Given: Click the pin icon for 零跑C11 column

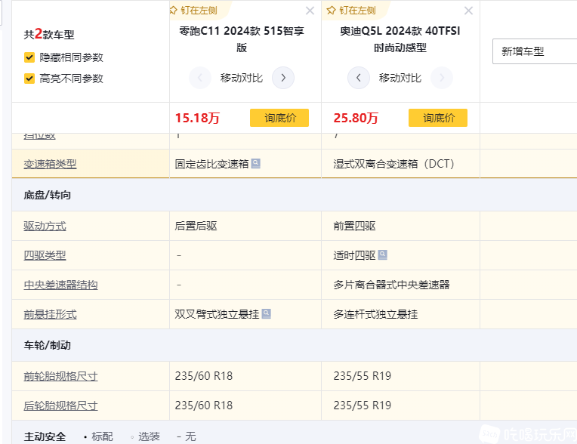Looking at the screenshot, I should click(173, 11).
